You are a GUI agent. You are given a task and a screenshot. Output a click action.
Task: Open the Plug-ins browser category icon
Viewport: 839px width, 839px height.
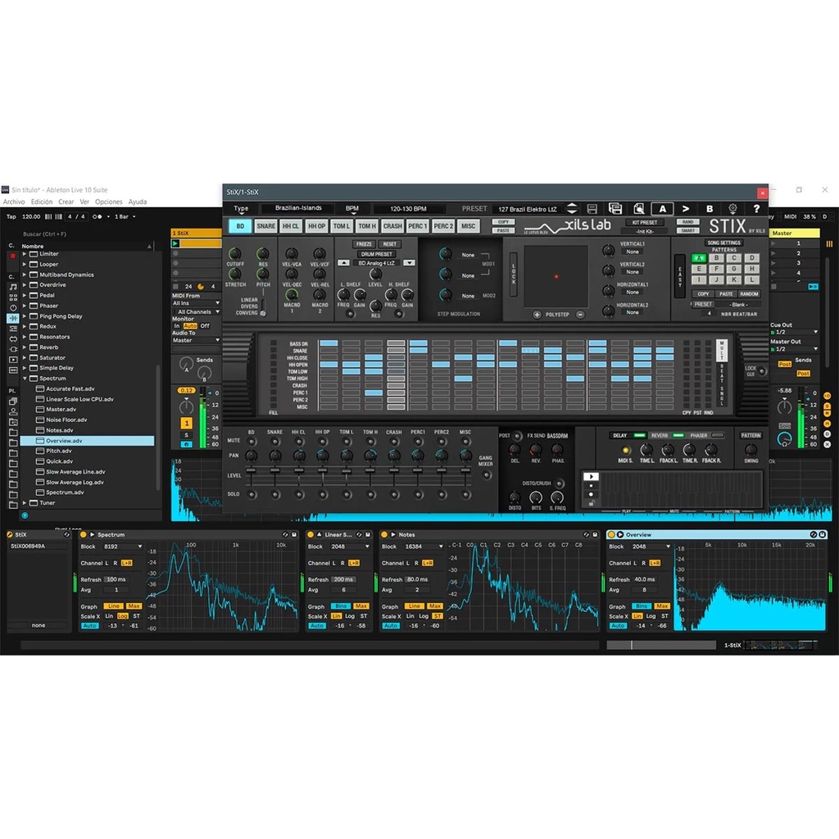(13, 349)
